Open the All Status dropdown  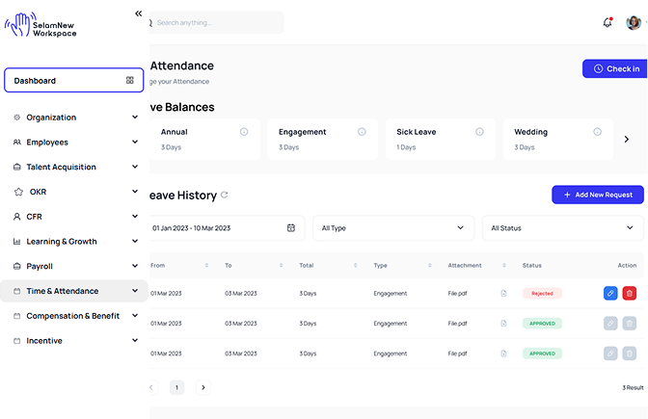coord(562,228)
